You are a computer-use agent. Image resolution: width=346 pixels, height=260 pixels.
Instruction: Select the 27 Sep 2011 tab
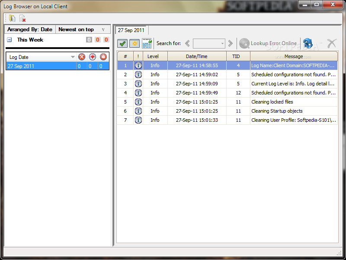(x=131, y=30)
